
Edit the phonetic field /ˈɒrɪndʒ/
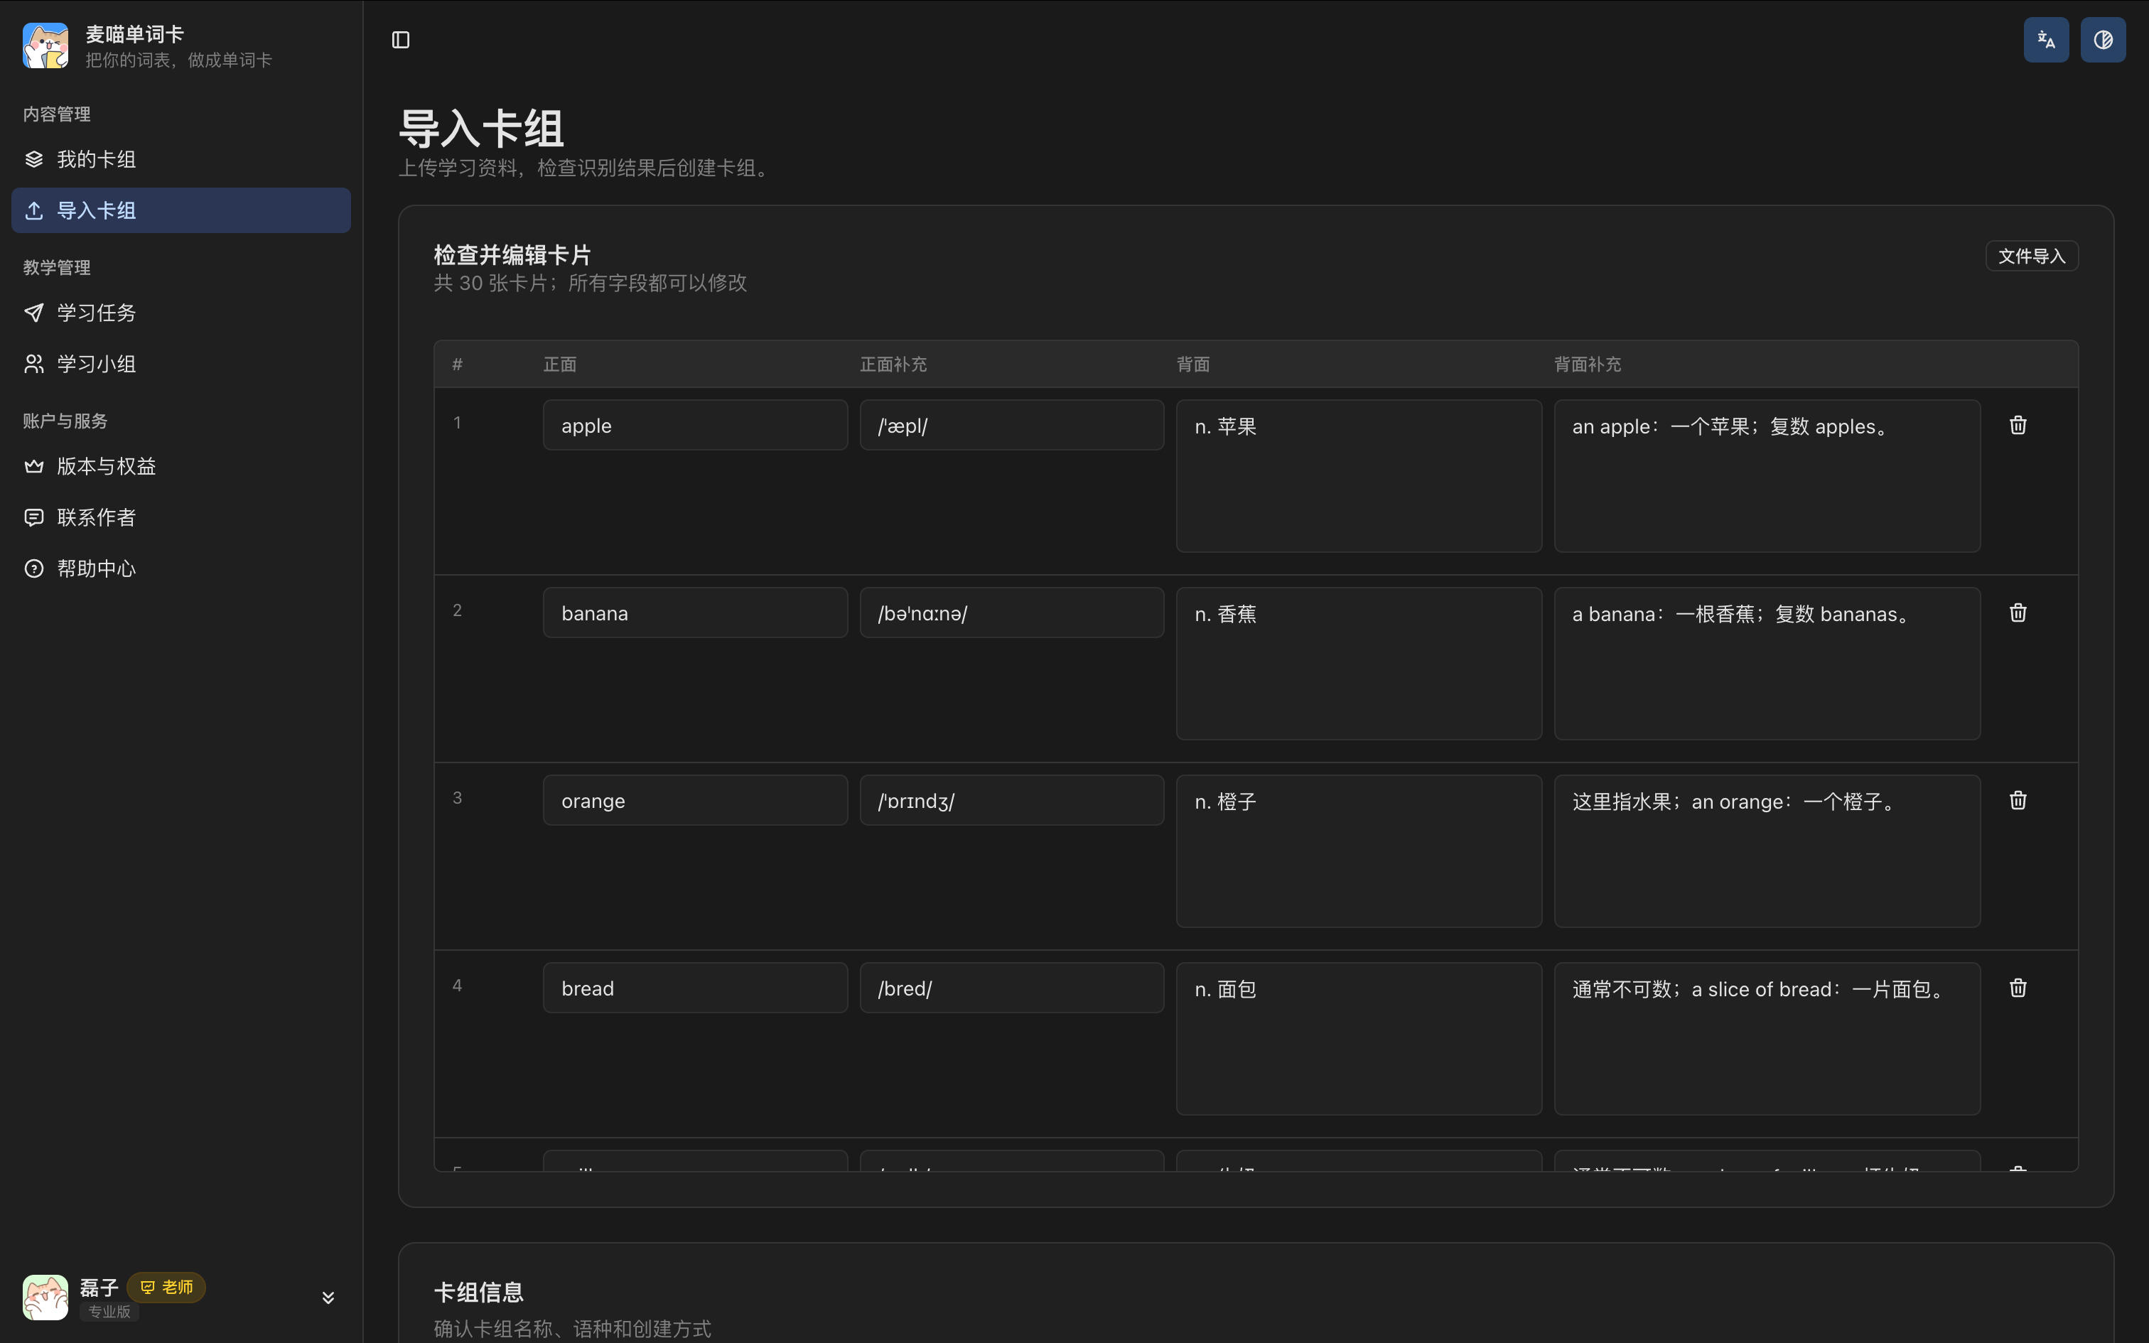point(1011,800)
